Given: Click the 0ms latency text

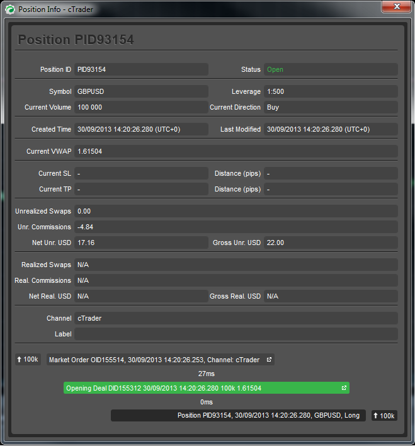Looking at the screenshot, I should (x=207, y=402).
